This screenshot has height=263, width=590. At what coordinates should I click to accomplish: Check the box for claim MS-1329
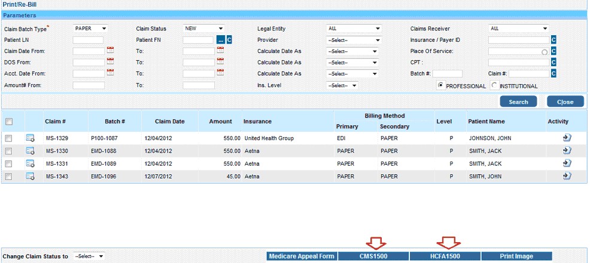point(8,138)
